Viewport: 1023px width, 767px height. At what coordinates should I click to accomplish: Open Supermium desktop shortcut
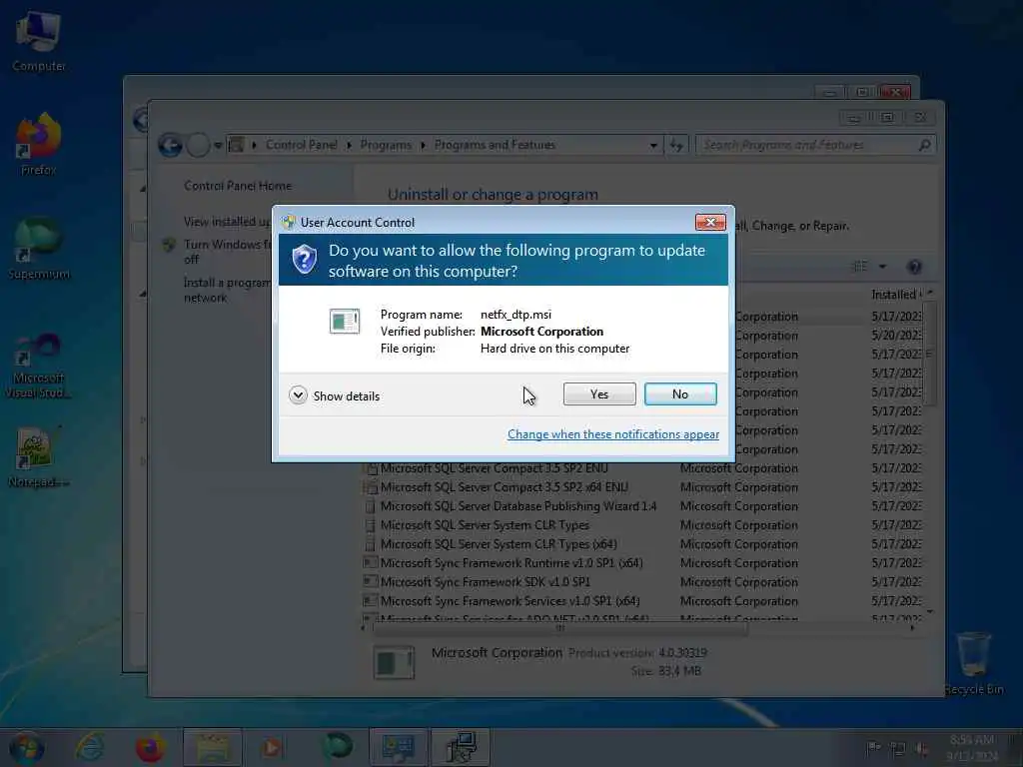pos(39,249)
